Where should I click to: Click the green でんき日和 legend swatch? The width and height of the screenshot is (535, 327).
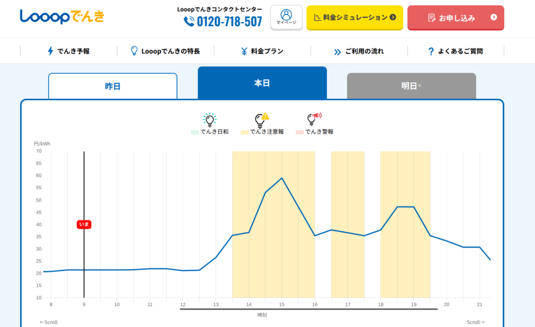195,132
